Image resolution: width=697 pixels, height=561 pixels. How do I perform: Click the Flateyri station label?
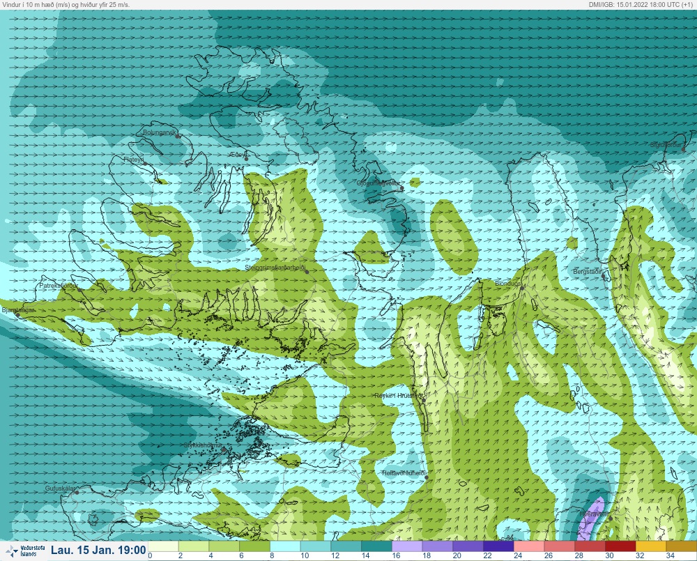coord(134,160)
